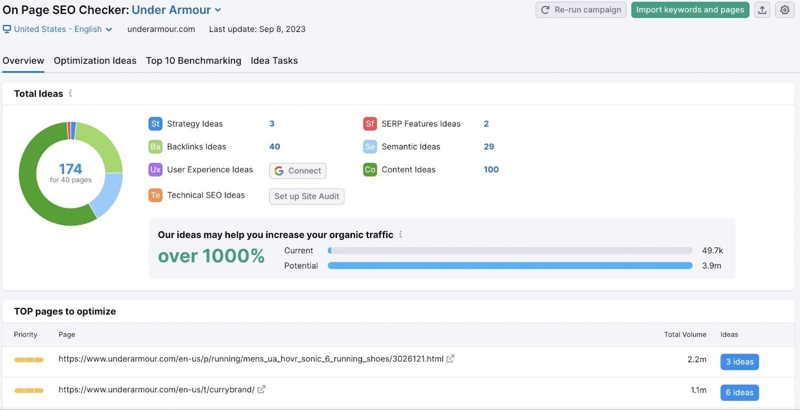This screenshot has height=410, width=800.
Task: Click the light green donut chart segment
Action: point(104,145)
